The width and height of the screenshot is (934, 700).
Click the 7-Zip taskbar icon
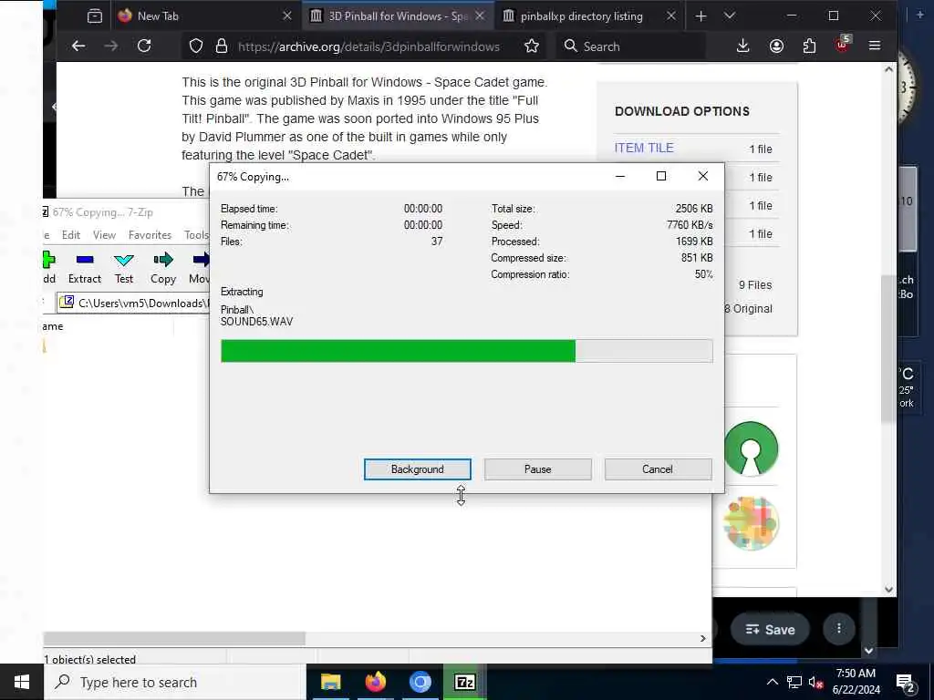[x=464, y=682]
